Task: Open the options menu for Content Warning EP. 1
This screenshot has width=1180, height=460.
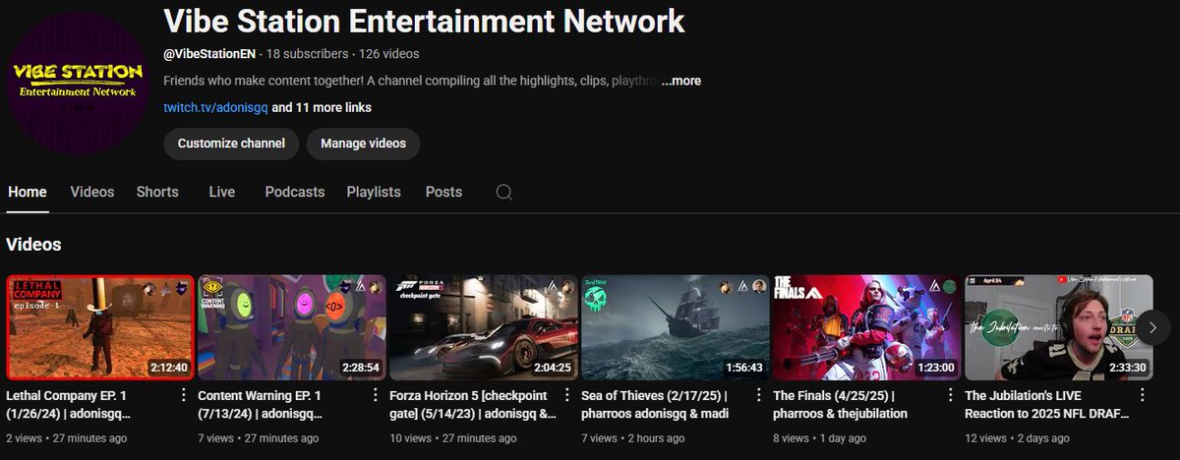Action: [x=375, y=395]
